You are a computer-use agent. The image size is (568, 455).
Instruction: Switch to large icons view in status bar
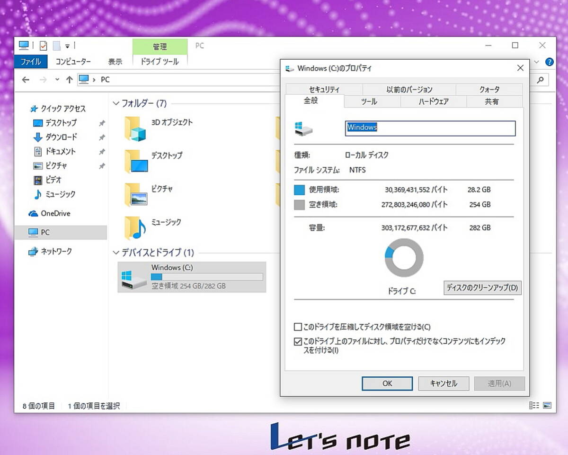pyautogui.click(x=547, y=405)
